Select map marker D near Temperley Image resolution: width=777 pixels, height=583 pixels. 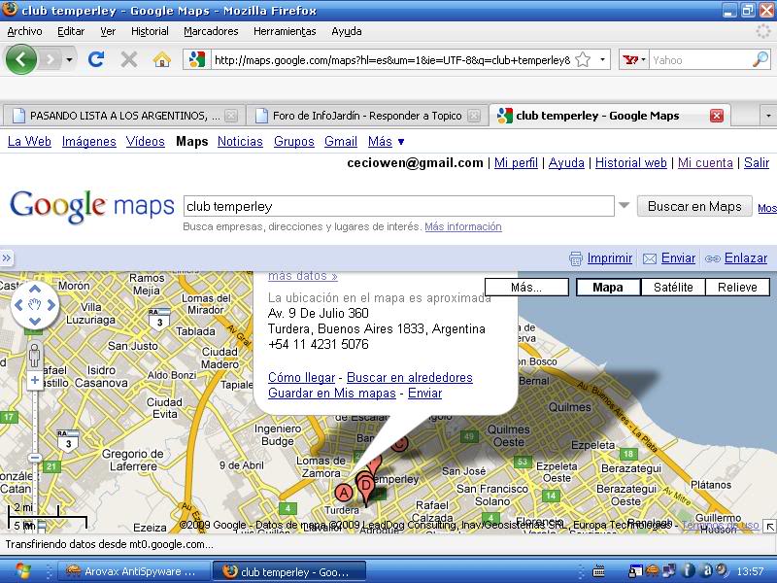(366, 485)
